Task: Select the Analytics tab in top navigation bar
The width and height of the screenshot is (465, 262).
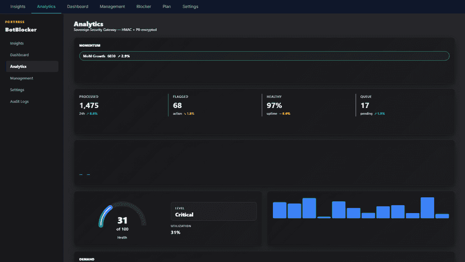Action: coord(46,7)
